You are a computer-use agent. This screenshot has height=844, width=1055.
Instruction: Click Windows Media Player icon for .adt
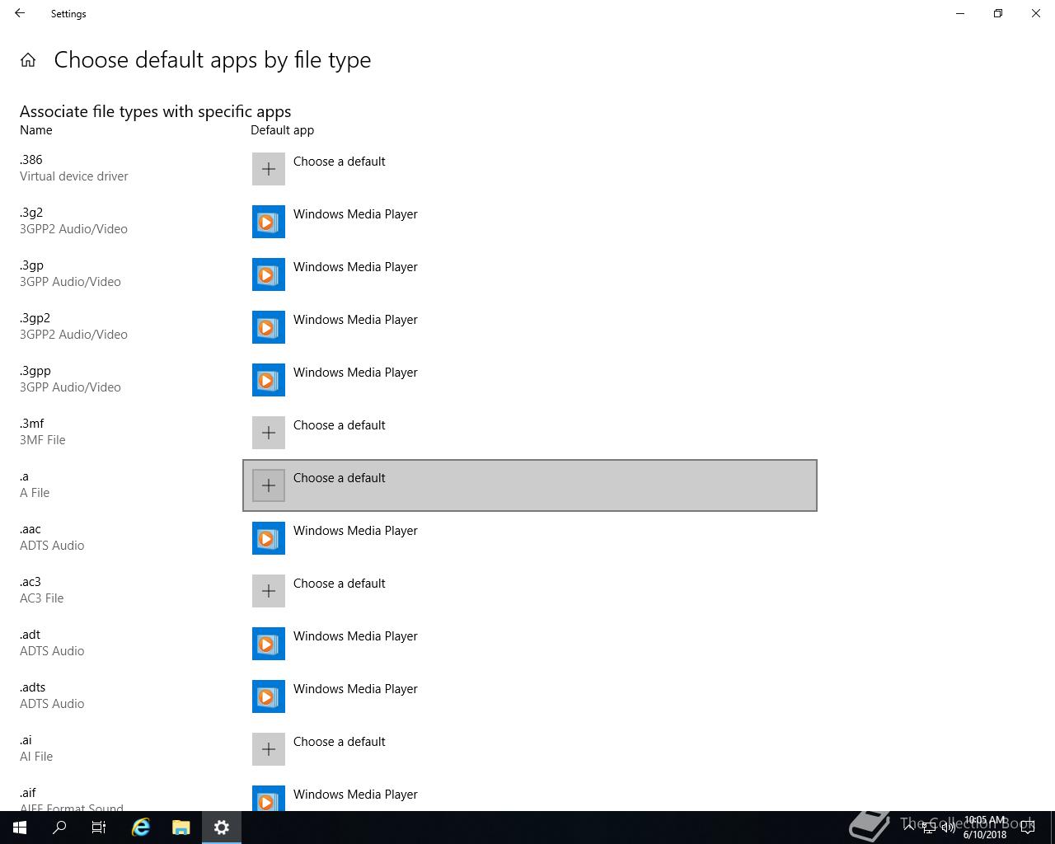tap(269, 644)
